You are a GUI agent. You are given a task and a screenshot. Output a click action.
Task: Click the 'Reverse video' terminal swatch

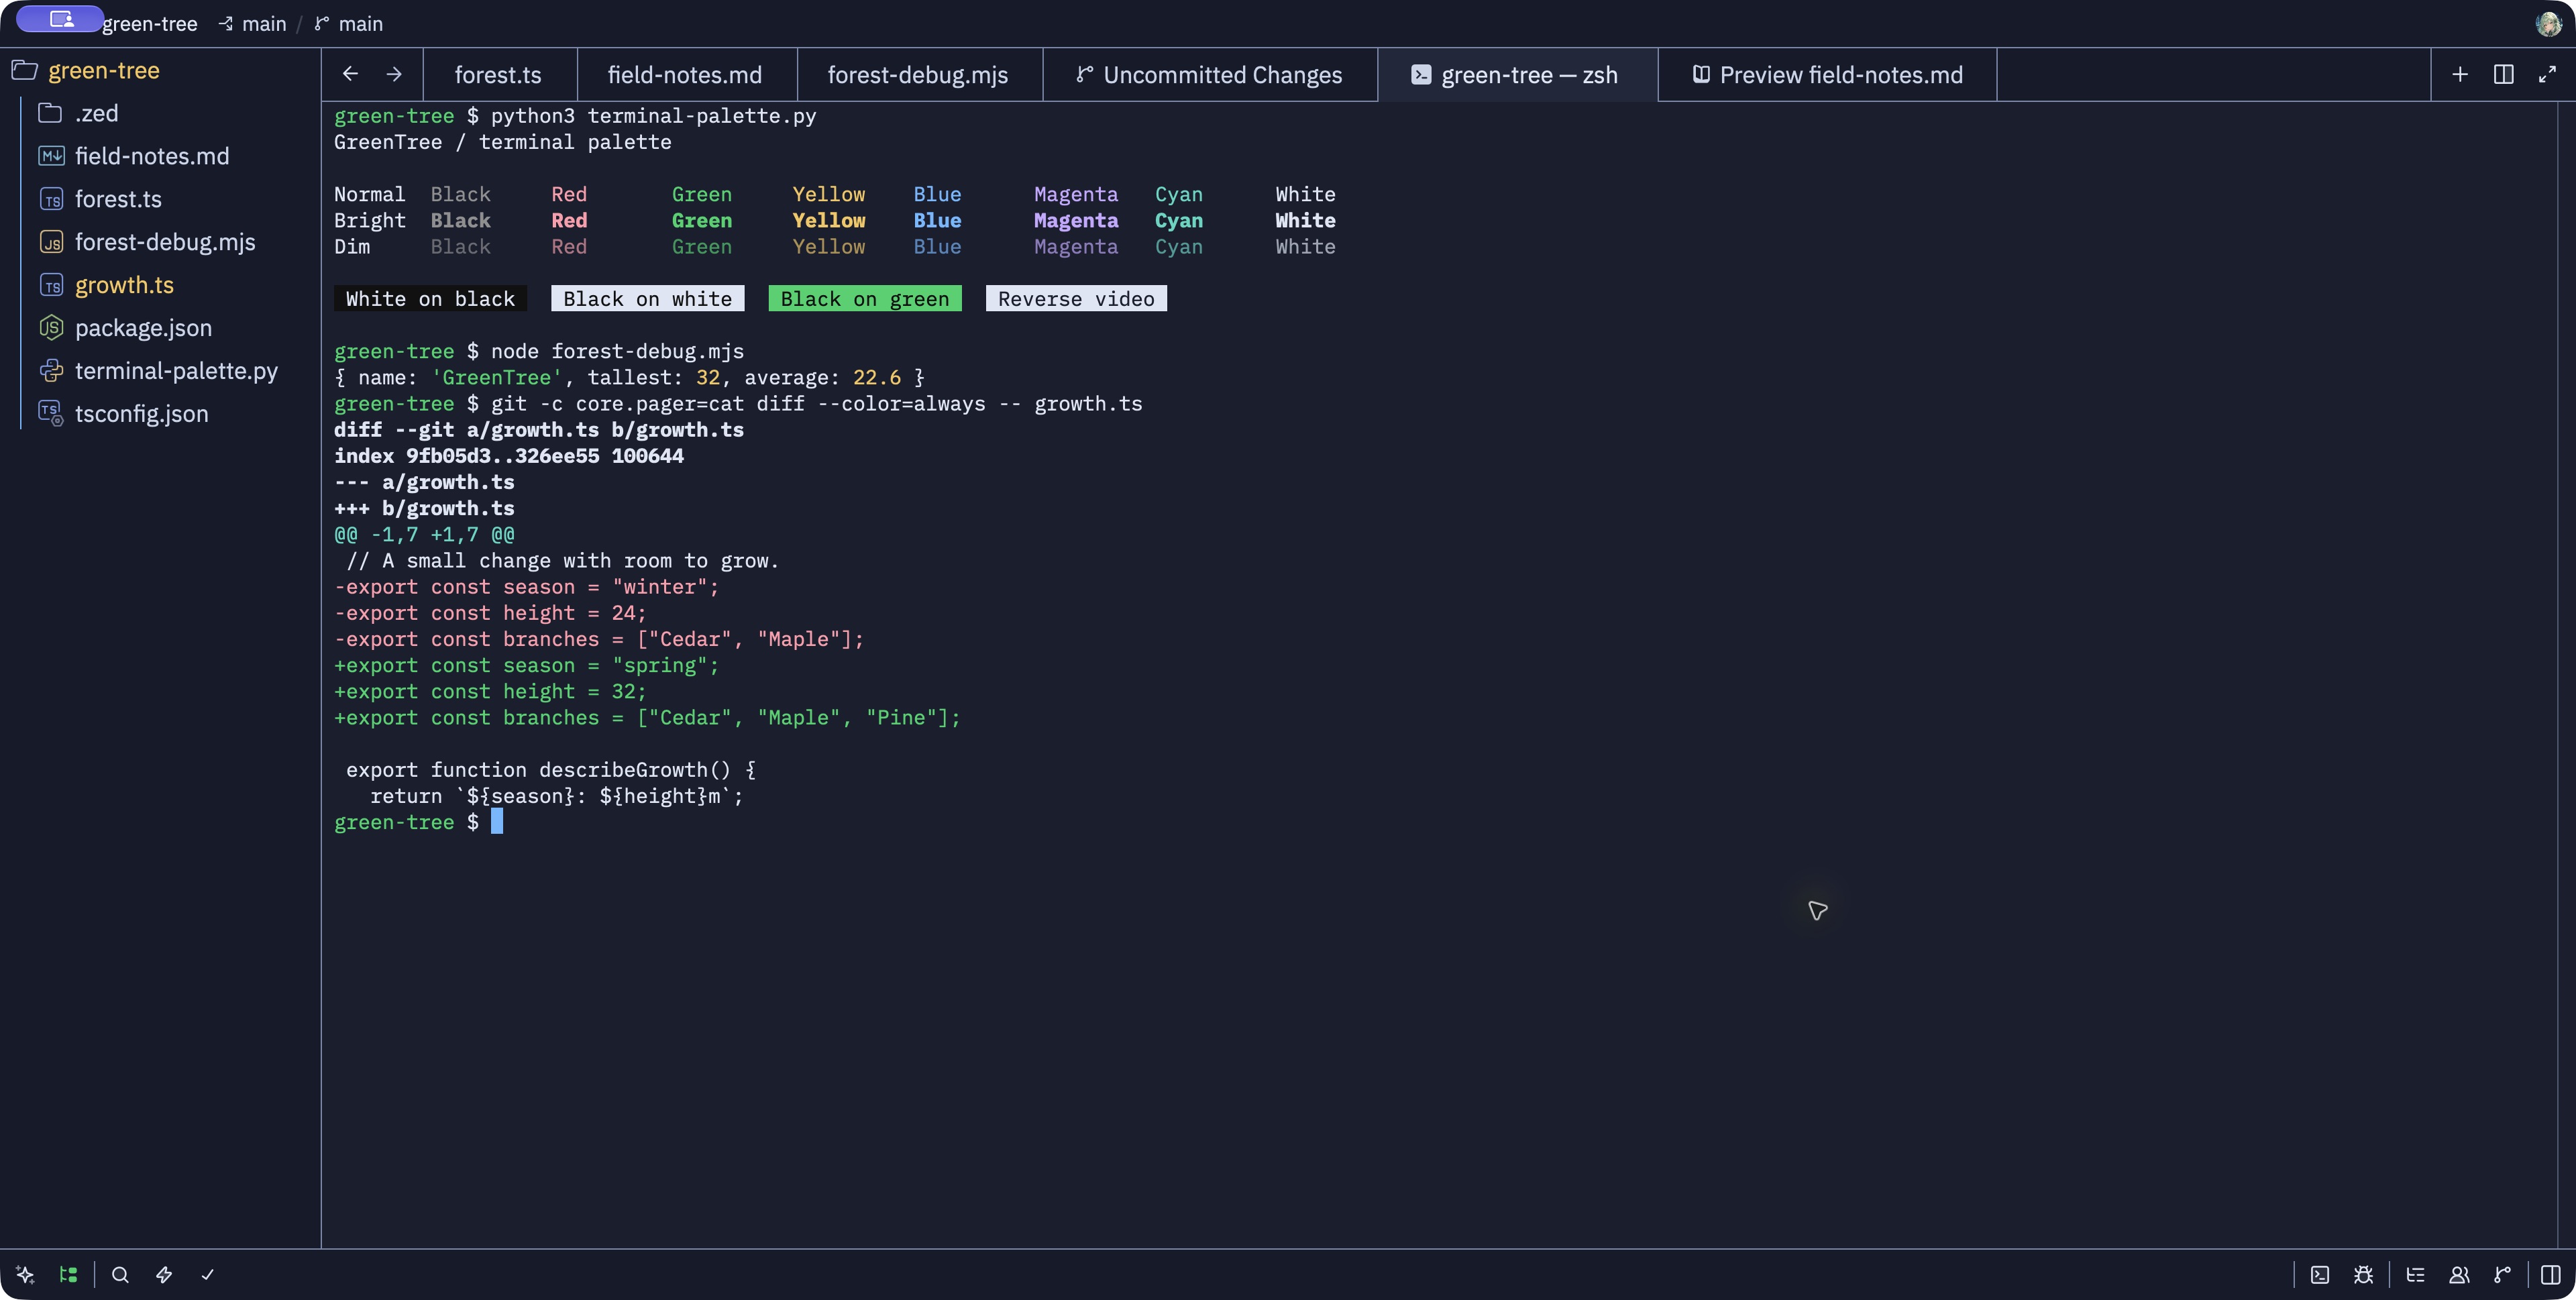(1076, 299)
